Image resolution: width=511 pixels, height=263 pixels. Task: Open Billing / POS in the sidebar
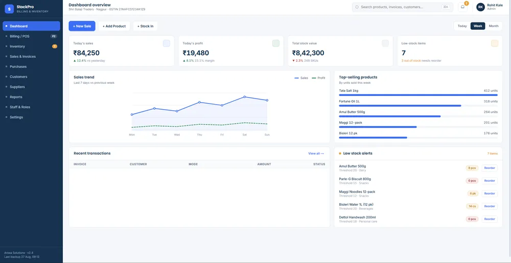click(x=31, y=36)
